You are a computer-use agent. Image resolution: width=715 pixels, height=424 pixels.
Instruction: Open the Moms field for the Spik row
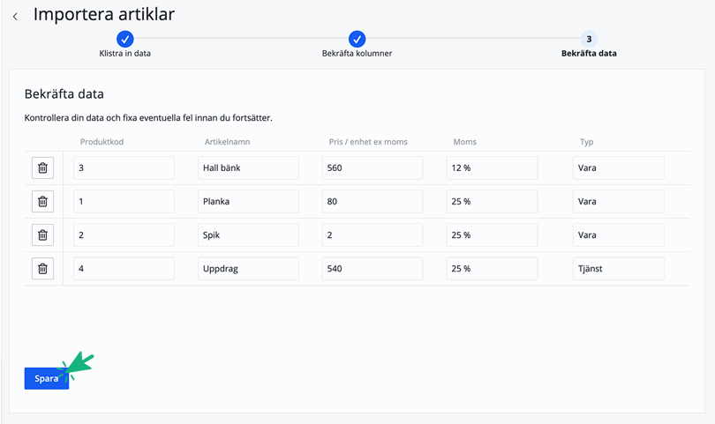click(x=492, y=235)
